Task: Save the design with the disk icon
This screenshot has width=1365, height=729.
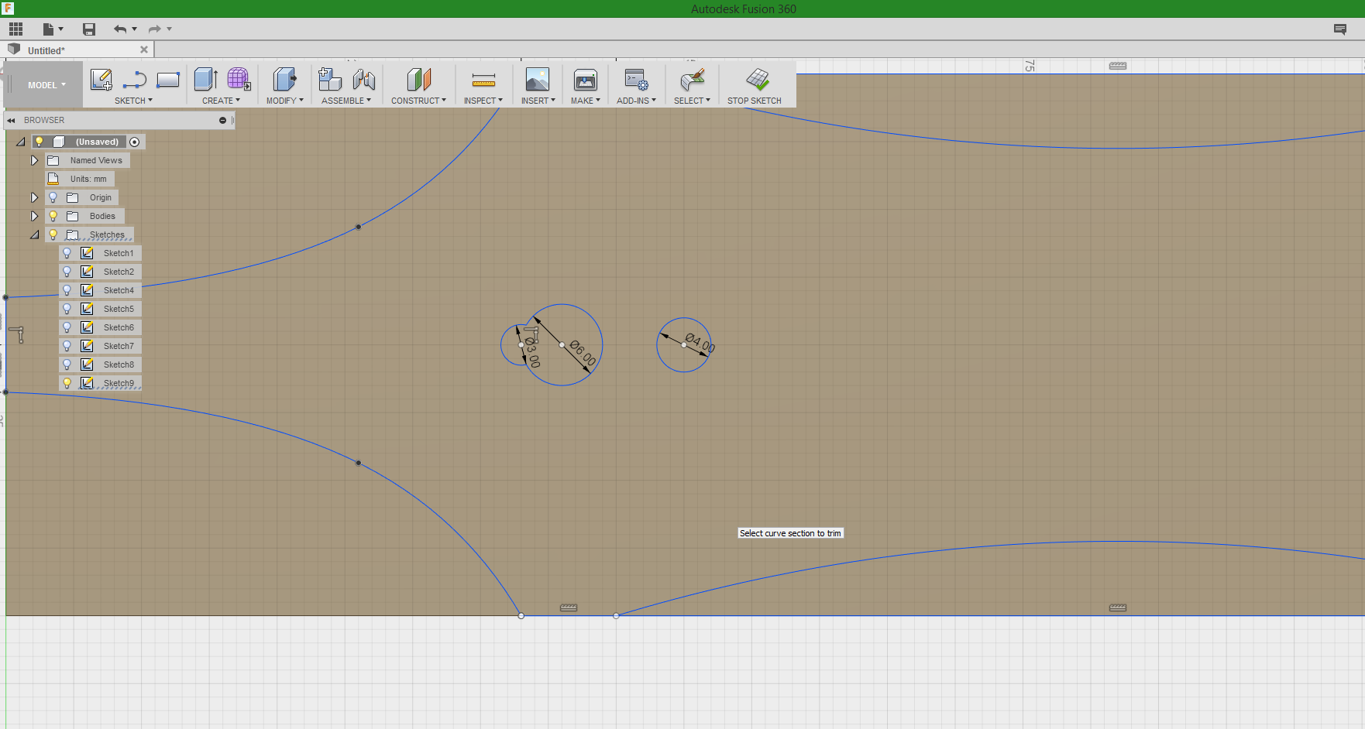Action: (x=89, y=29)
